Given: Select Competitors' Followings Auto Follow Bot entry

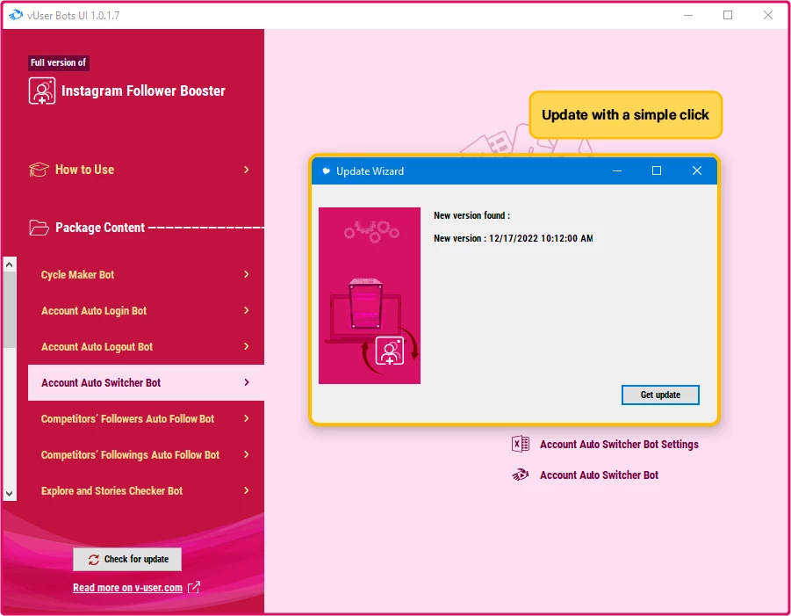Looking at the screenshot, I should pyautogui.click(x=146, y=454).
